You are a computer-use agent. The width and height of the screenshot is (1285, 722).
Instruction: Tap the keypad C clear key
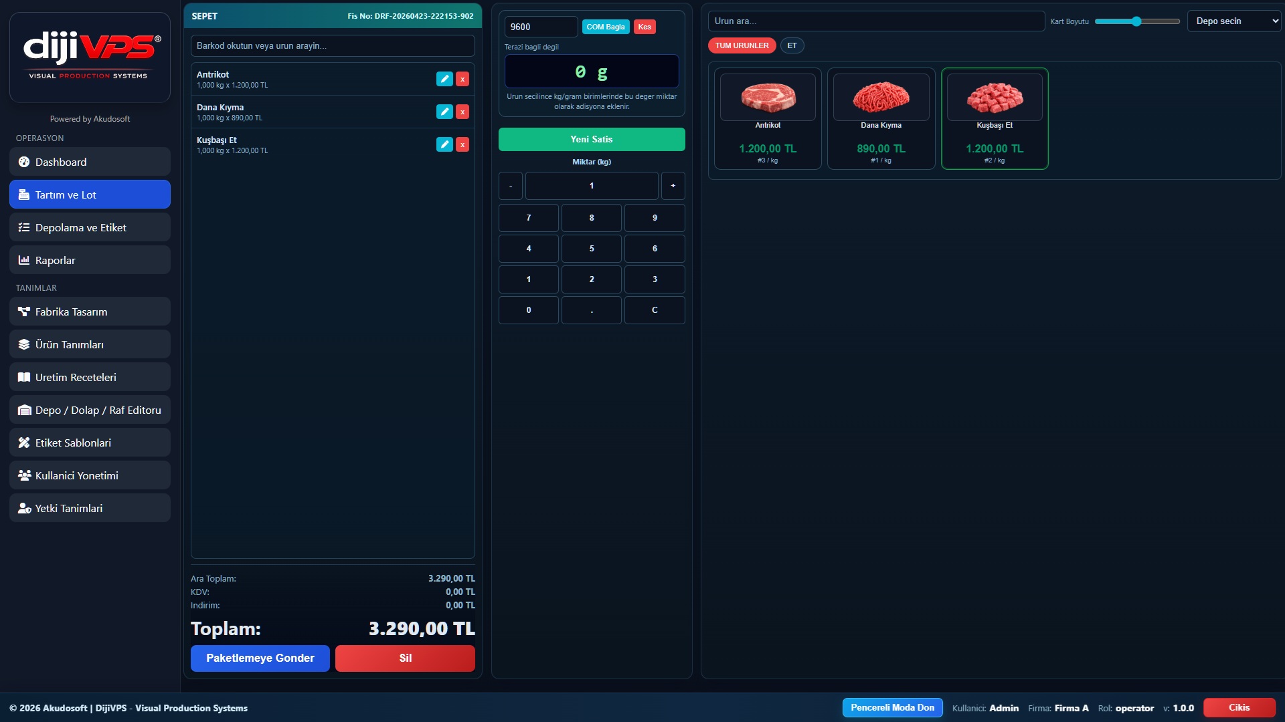pos(655,310)
